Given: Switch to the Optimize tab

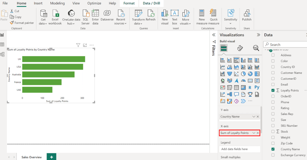Looking at the screenshot, I should 94,3.
